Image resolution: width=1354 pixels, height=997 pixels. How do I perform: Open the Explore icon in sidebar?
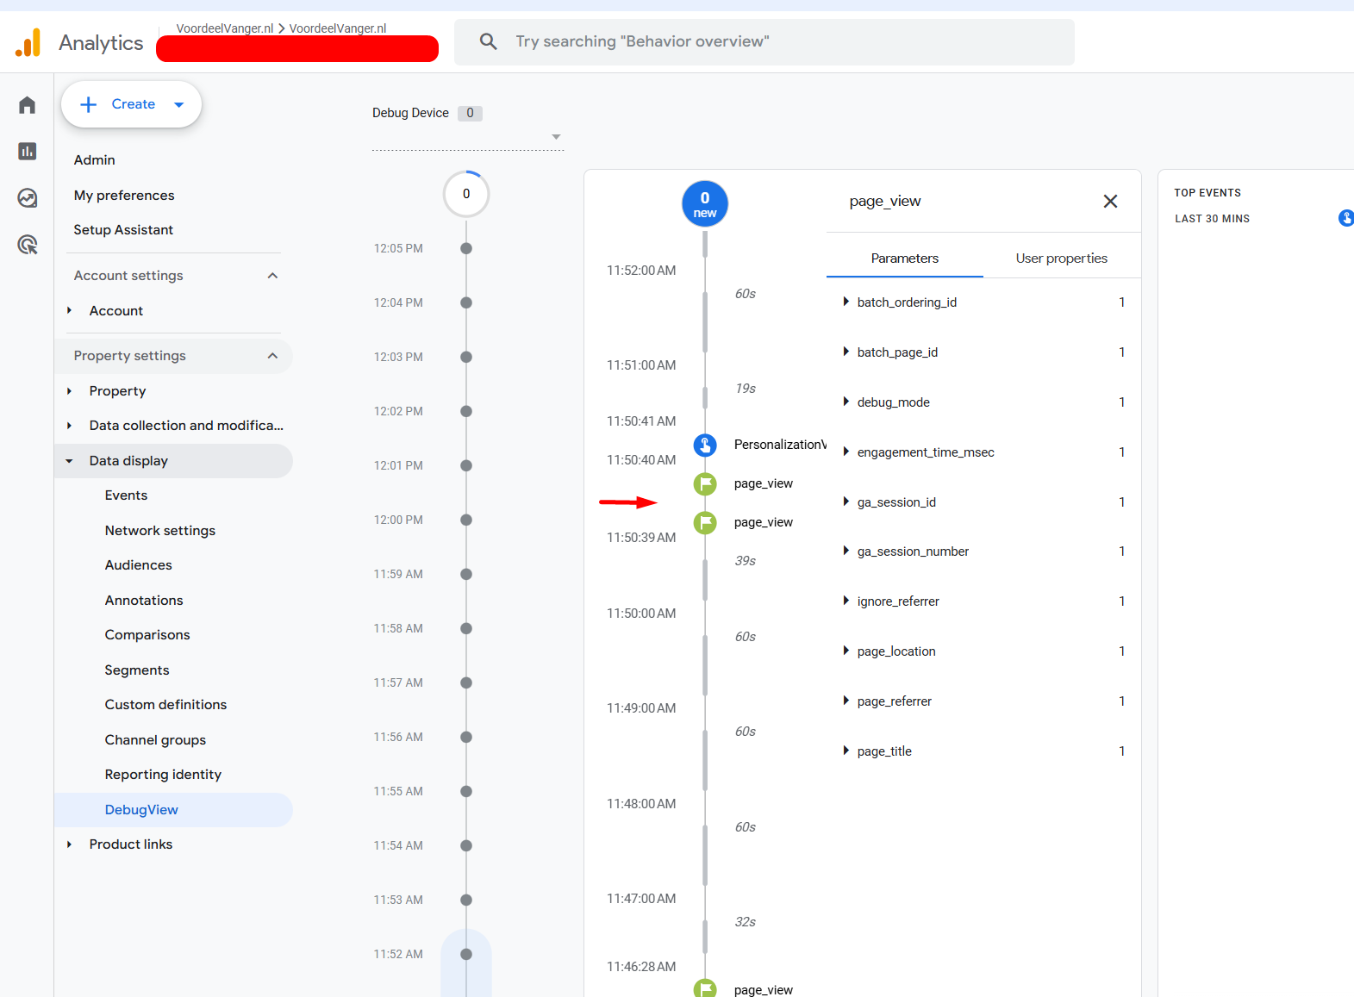pos(28,198)
